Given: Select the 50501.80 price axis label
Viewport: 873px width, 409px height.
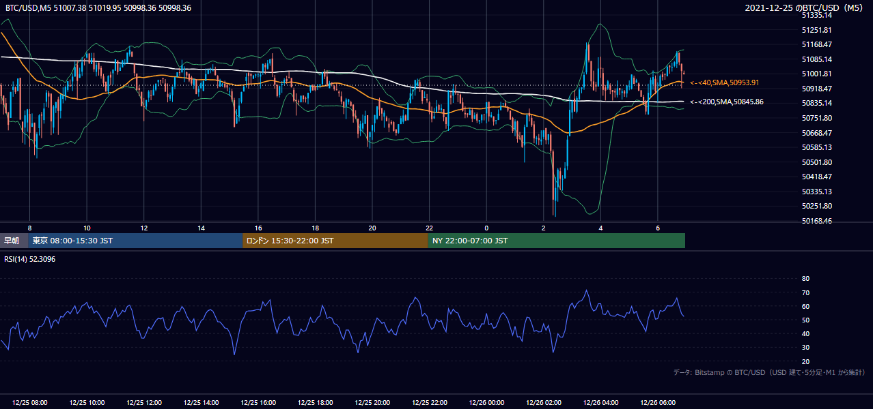Looking at the screenshot, I should 816,162.
